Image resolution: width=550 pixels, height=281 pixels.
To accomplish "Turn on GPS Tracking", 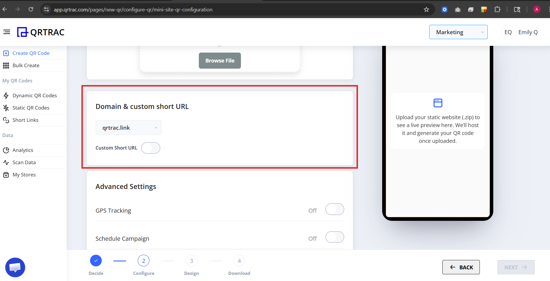I will click(x=335, y=209).
